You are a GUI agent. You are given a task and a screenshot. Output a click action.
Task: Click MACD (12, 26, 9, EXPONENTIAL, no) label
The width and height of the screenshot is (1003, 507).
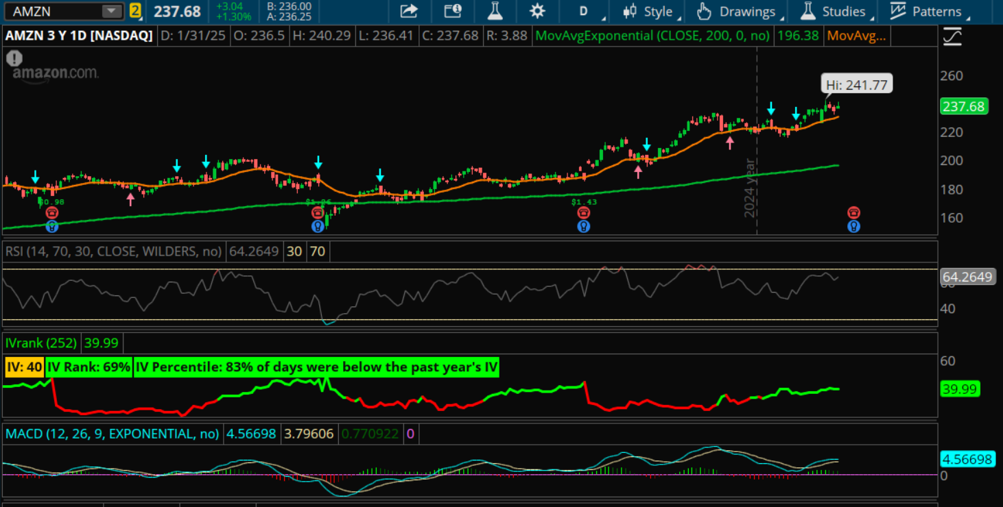[x=112, y=433]
